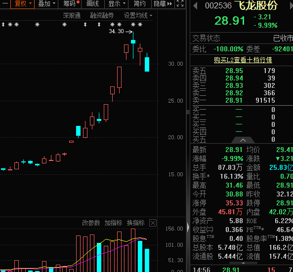Screen dimensions: 293x272
Task: Toggle 简约 simple mode
Action: (x=140, y=4)
